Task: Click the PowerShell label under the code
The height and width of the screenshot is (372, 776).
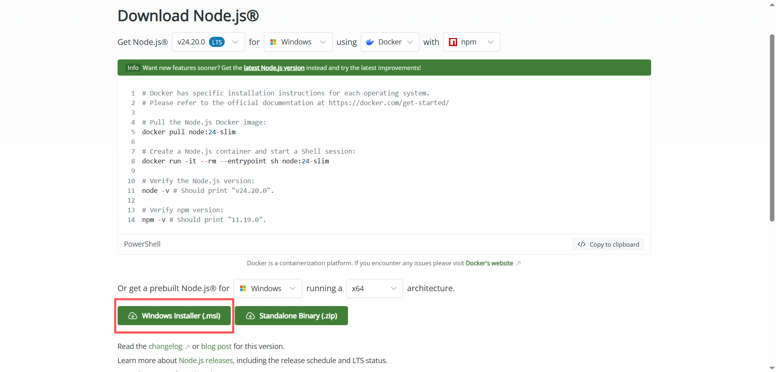Action: (x=142, y=244)
